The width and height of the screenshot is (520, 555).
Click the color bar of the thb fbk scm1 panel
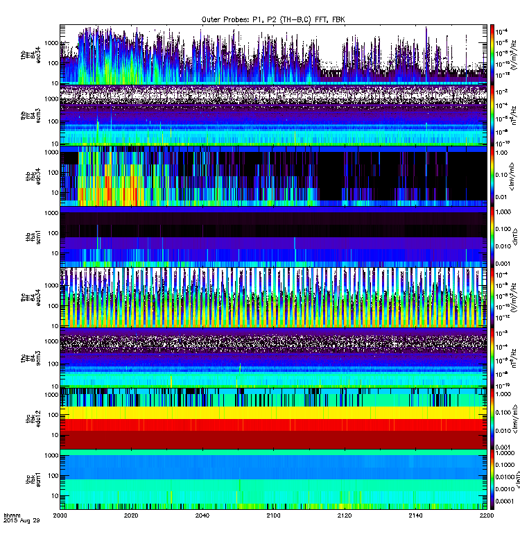coord(492,237)
